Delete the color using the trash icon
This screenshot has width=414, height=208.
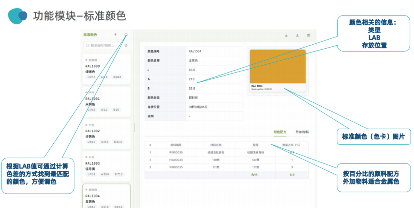tap(308, 36)
